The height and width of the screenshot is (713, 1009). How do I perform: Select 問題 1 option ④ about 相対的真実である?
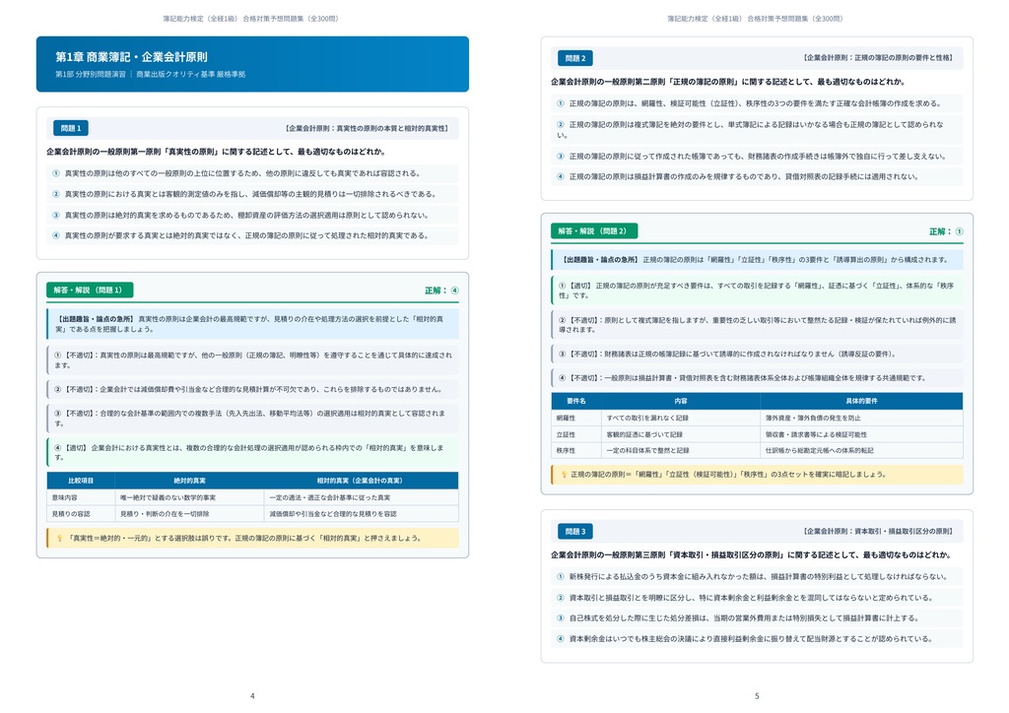(x=252, y=236)
